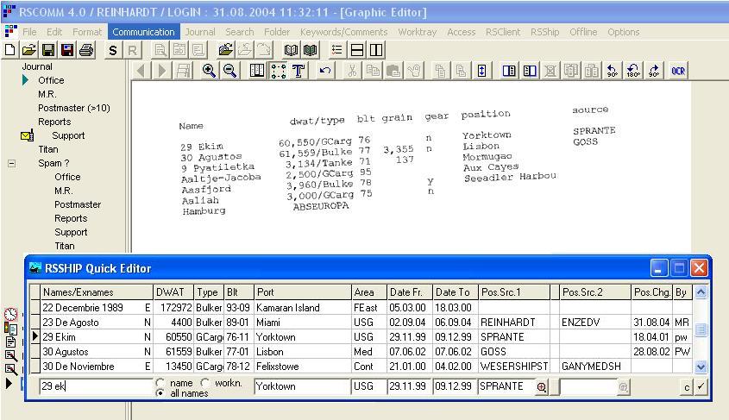This screenshot has width=729, height=420.
Task: Select Reports under Spam ? folder
Action: [71, 218]
